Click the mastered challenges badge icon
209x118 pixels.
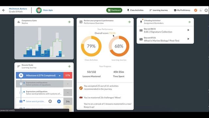[81, 98]
